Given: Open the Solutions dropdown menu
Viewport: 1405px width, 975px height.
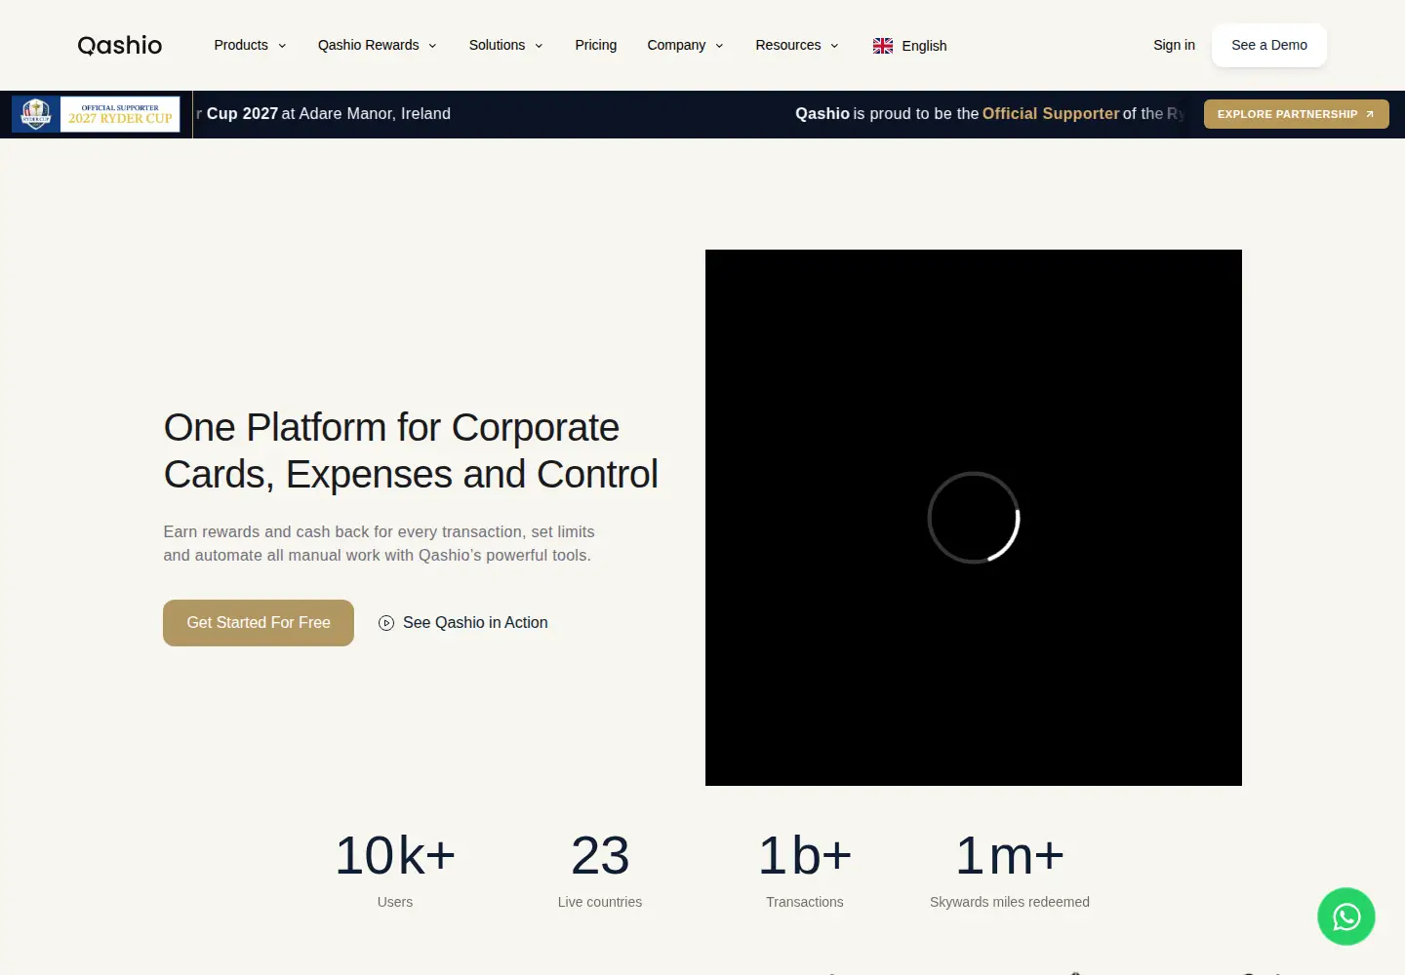Looking at the screenshot, I should pos(506,45).
